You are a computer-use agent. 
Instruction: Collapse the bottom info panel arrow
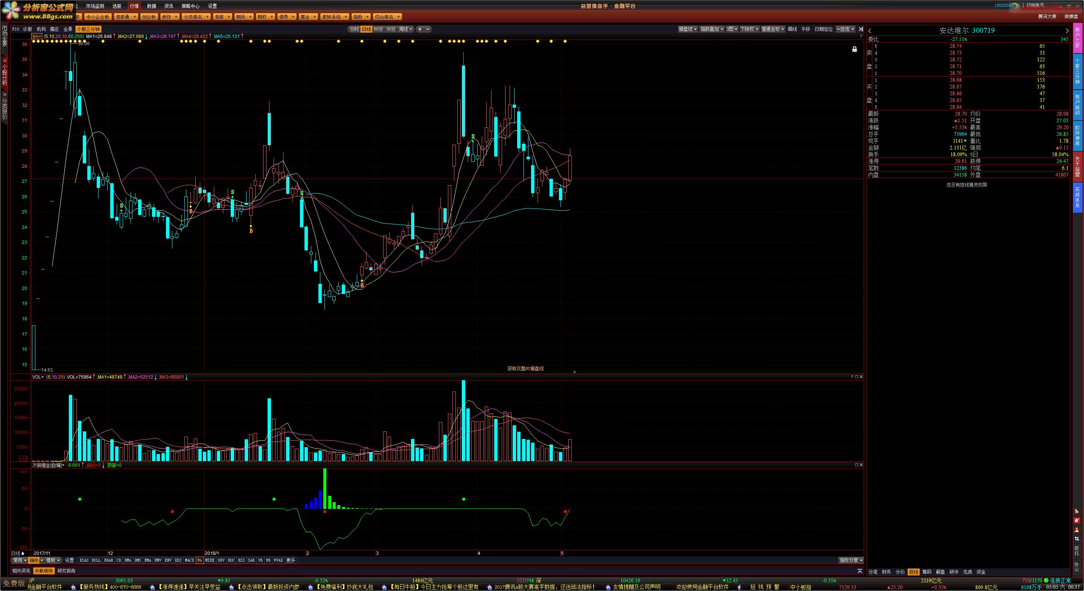click(860, 571)
